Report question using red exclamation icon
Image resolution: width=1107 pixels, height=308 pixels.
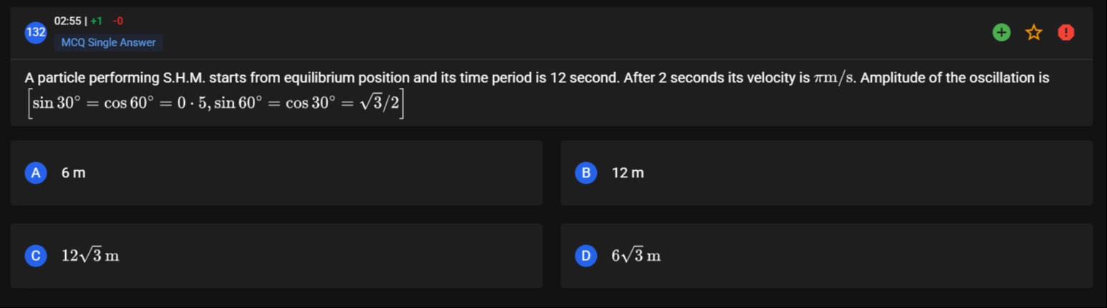tap(1066, 32)
